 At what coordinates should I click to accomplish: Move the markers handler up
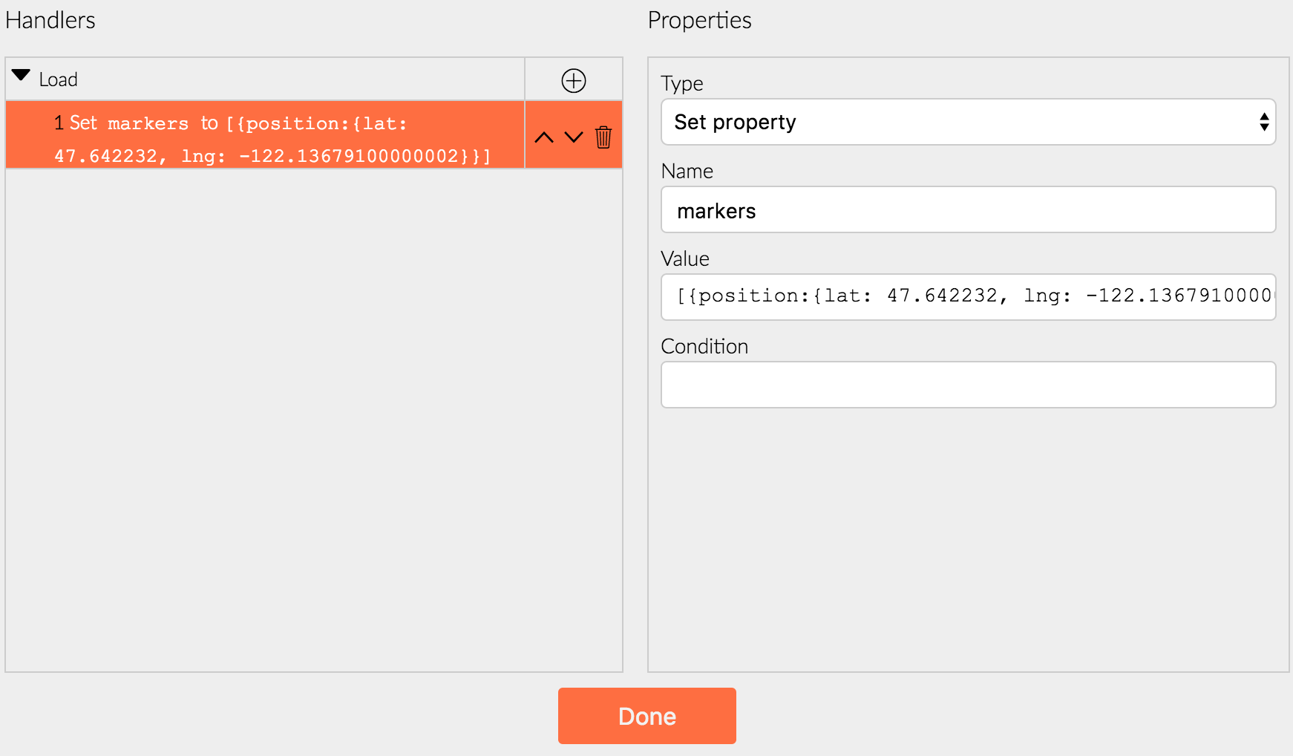pos(544,137)
